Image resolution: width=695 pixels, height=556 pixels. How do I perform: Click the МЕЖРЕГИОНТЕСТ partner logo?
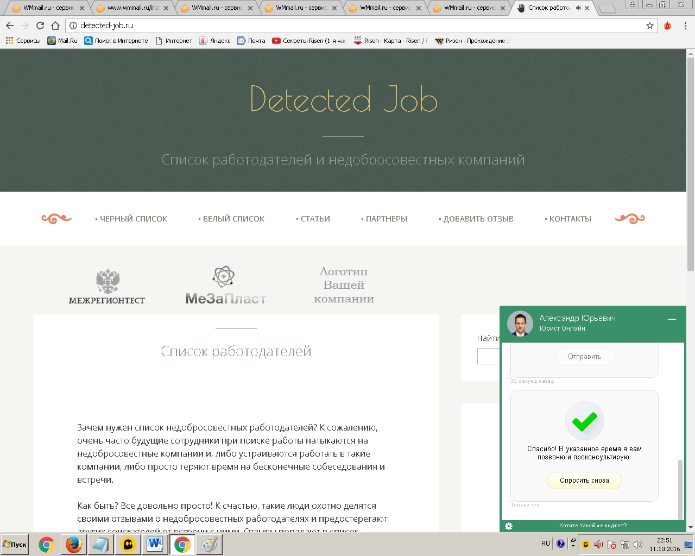coord(107,286)
